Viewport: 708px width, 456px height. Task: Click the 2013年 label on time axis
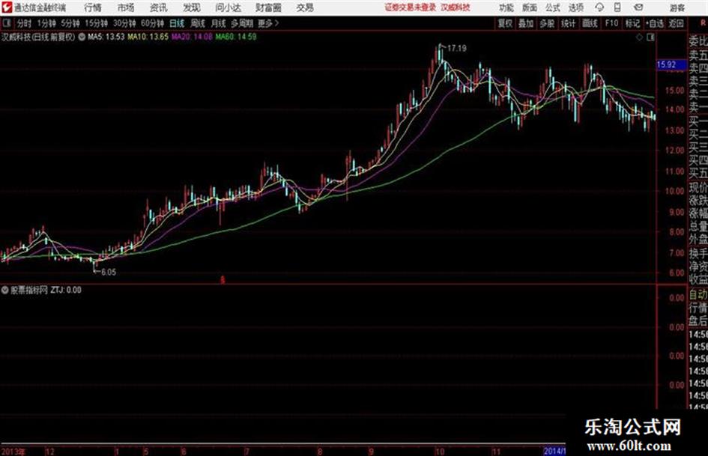[13, 451]
